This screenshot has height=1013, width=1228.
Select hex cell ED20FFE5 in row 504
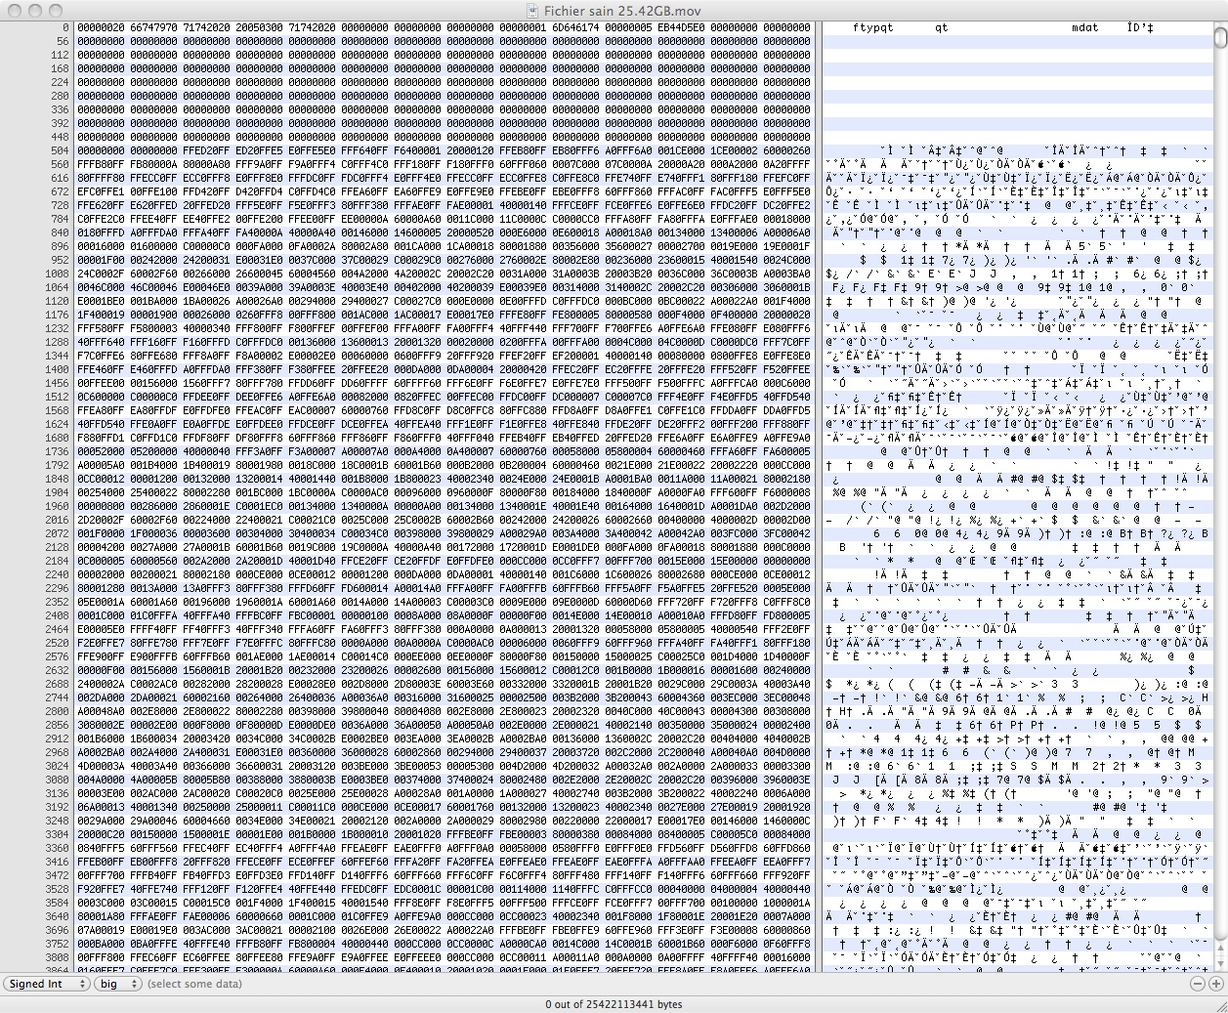point(258,150)
